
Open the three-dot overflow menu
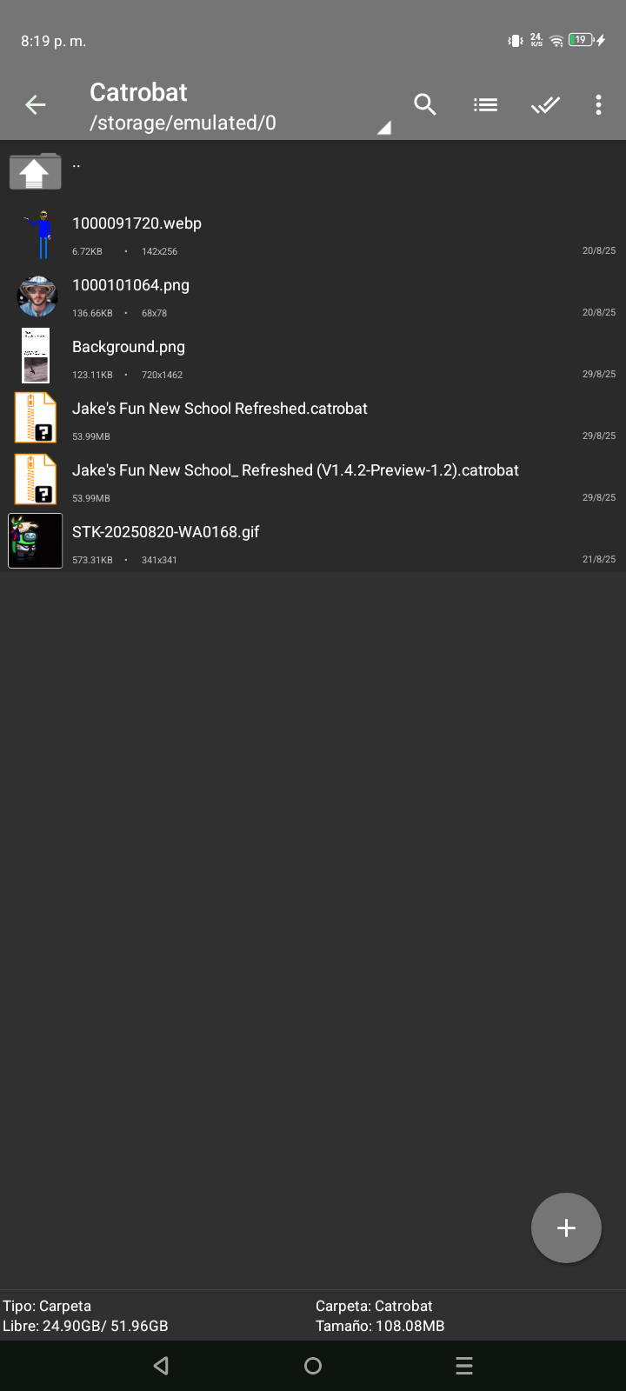click(x=598, y=105)
